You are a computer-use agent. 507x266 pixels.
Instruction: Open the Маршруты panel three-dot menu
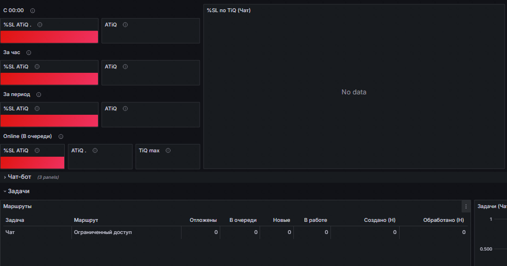pyautogui.click(x=466, y=206)
